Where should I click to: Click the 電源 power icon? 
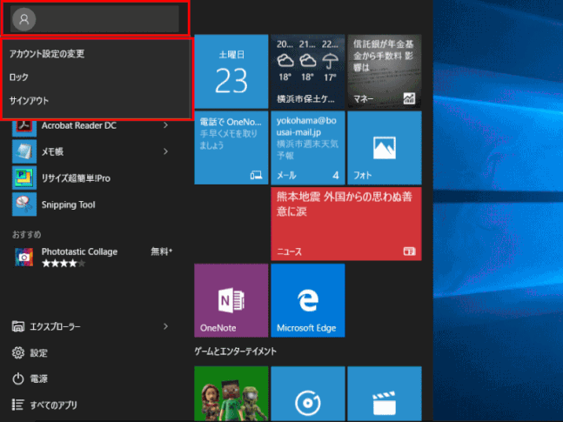click(18, 378)
